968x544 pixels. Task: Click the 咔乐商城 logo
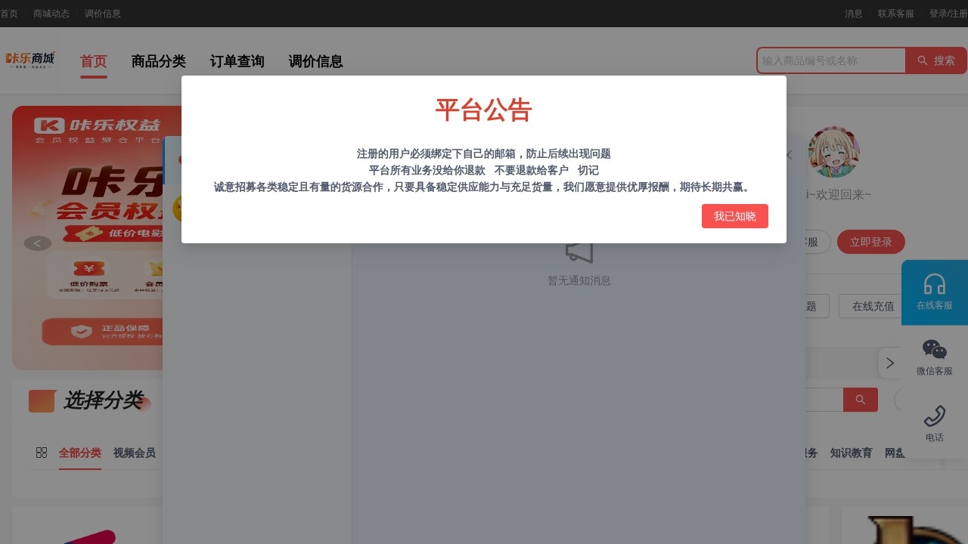pos(31,60)
